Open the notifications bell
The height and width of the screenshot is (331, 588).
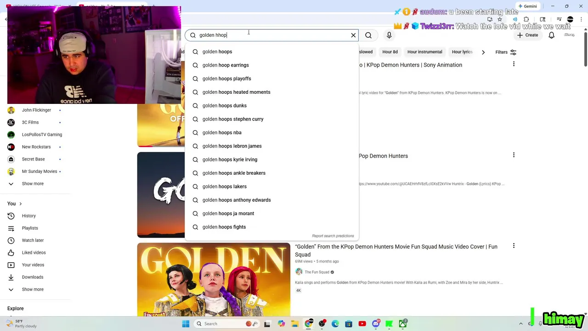coord(551,35)
